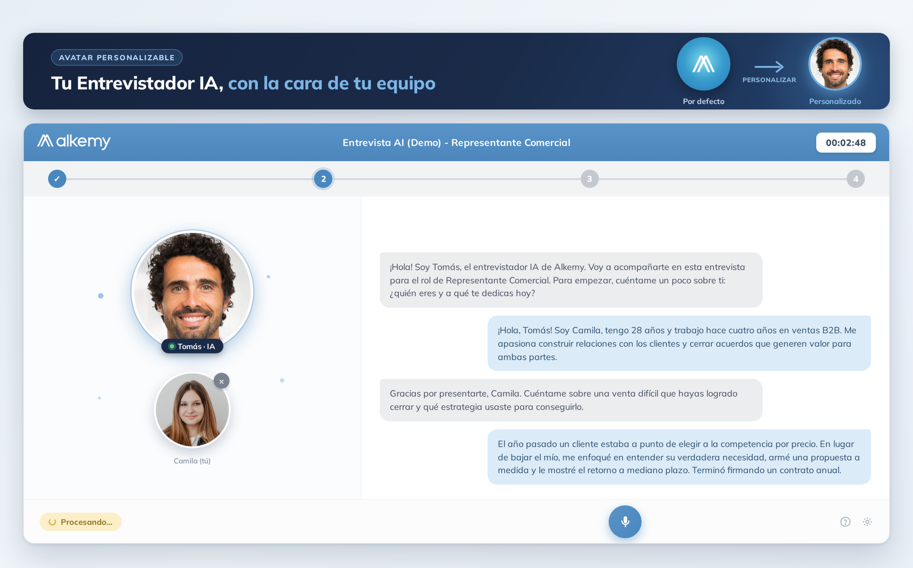Screen dimensions: 913x568
Task: Click the Personalizado label
Action: click(835, 102)
